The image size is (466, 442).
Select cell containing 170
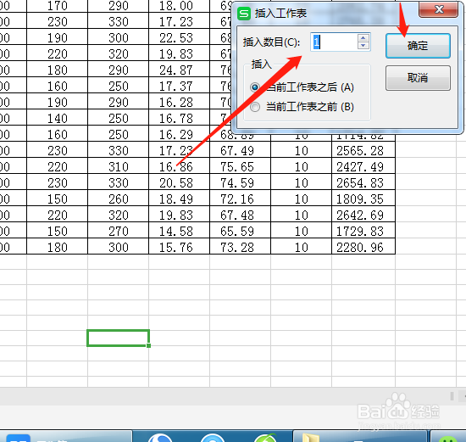pyautogui.click(x=58, y=6)
